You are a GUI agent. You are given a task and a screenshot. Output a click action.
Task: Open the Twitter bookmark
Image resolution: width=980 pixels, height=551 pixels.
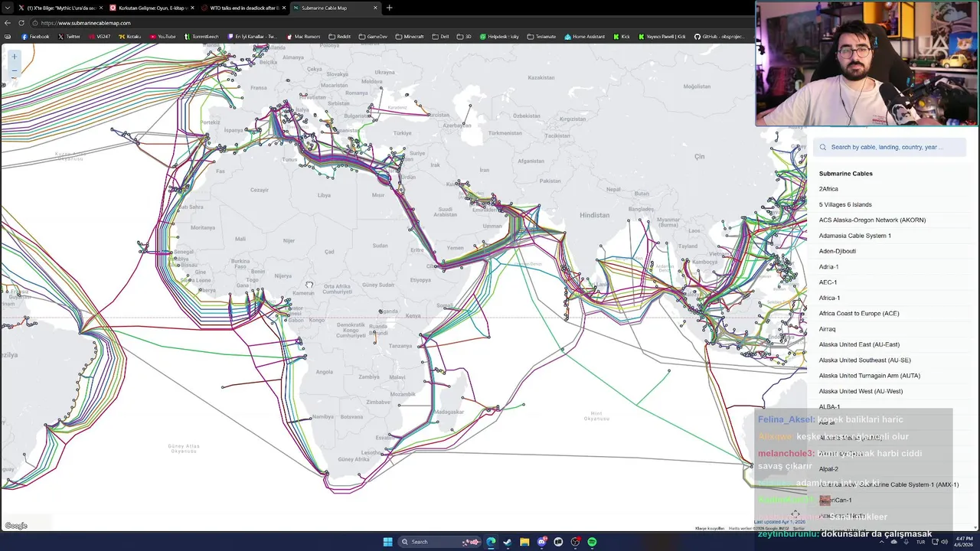[x=69, y=37]
